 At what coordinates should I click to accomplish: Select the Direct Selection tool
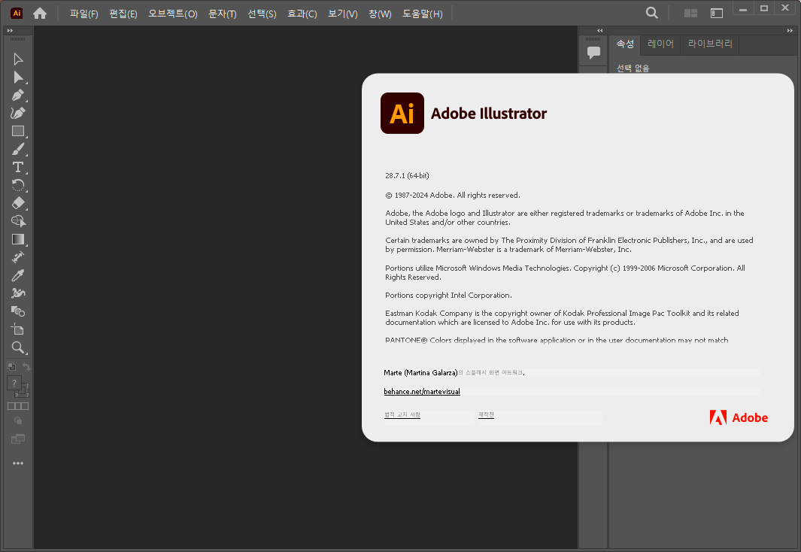coord(18,77)
